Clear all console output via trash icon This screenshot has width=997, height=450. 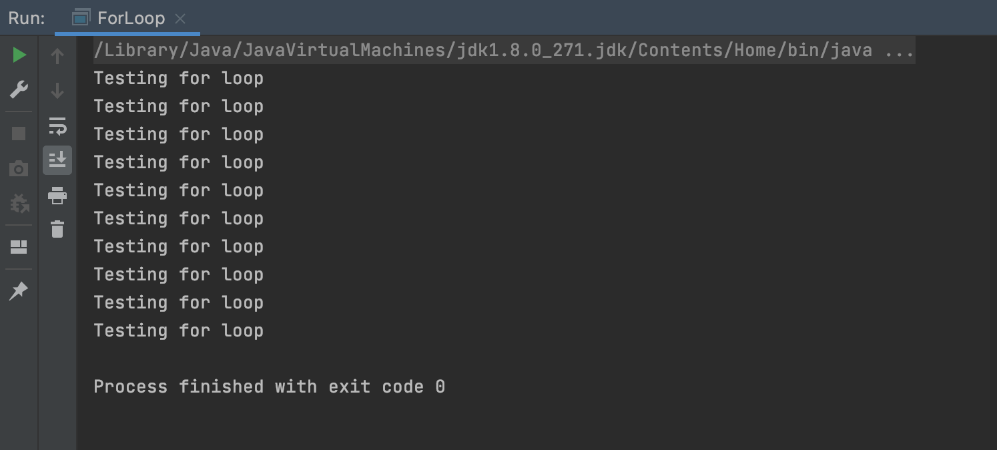click(x=57, y=229)
